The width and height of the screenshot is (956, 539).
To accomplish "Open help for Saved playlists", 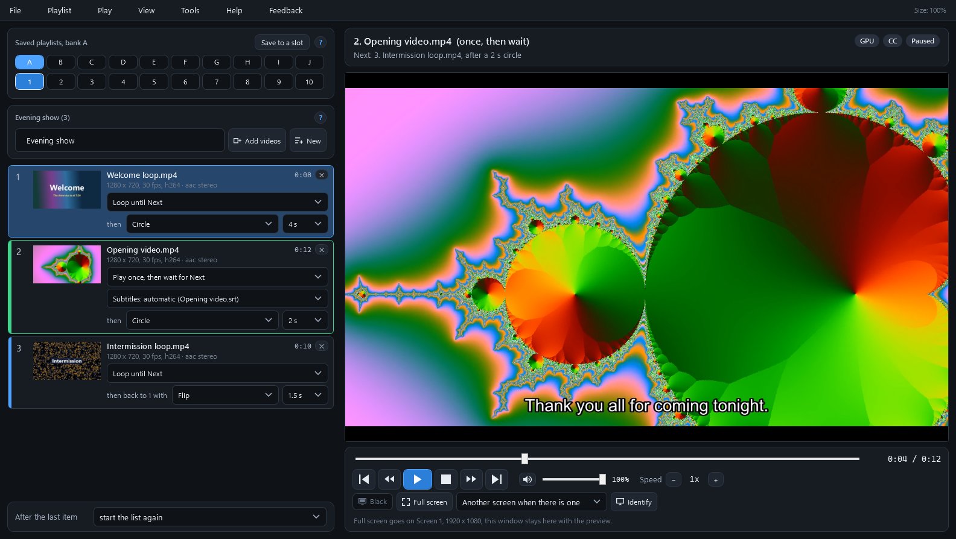I will coord(320,42).
